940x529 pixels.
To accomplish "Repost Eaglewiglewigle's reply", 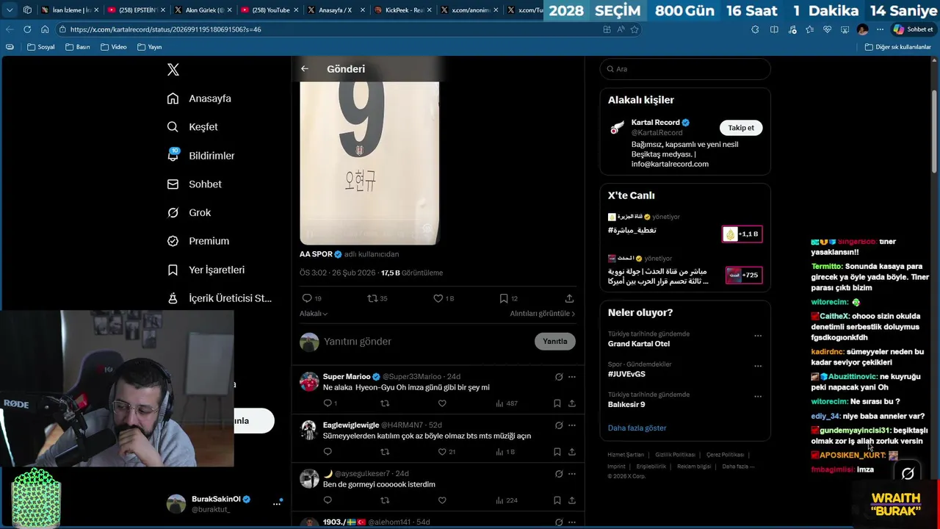I will [x=385, y=452].
